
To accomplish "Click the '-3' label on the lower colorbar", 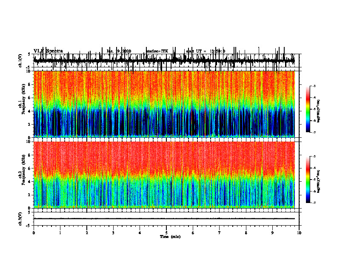I will click(x=314, y=157).
